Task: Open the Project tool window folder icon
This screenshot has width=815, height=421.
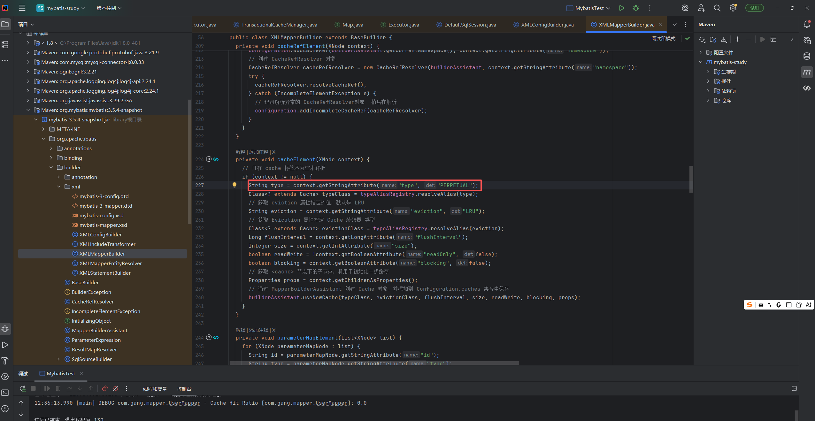Action: point(5,24)
